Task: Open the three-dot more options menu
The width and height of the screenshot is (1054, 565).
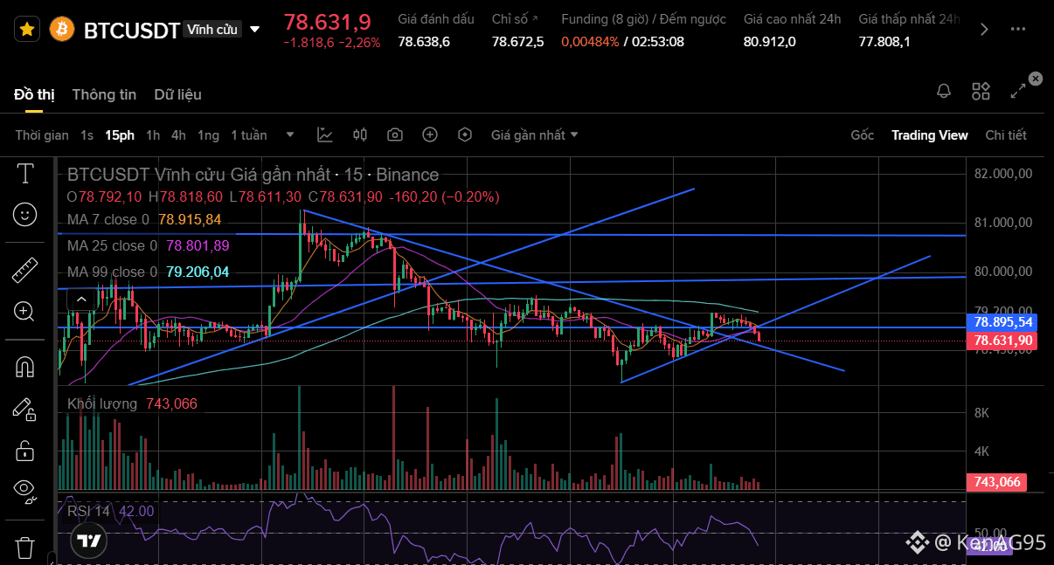Action: tap(1018, 30)
